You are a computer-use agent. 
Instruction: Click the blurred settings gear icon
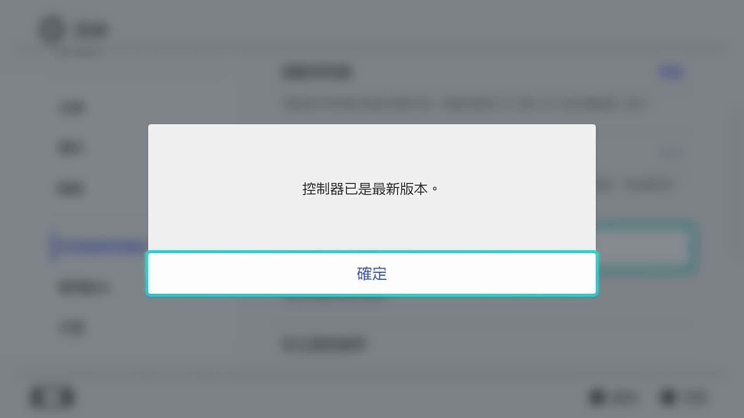(52, 30)
